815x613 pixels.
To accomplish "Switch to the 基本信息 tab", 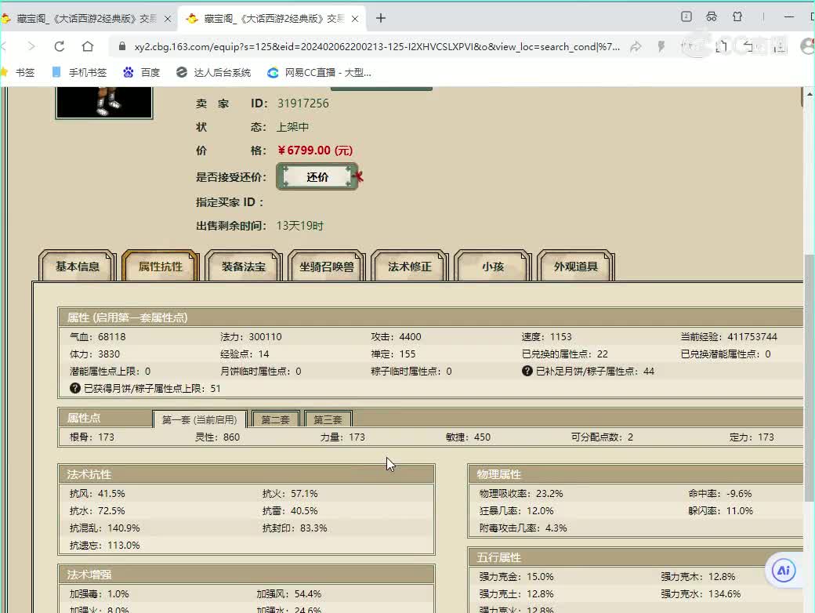I will [78, 267].
